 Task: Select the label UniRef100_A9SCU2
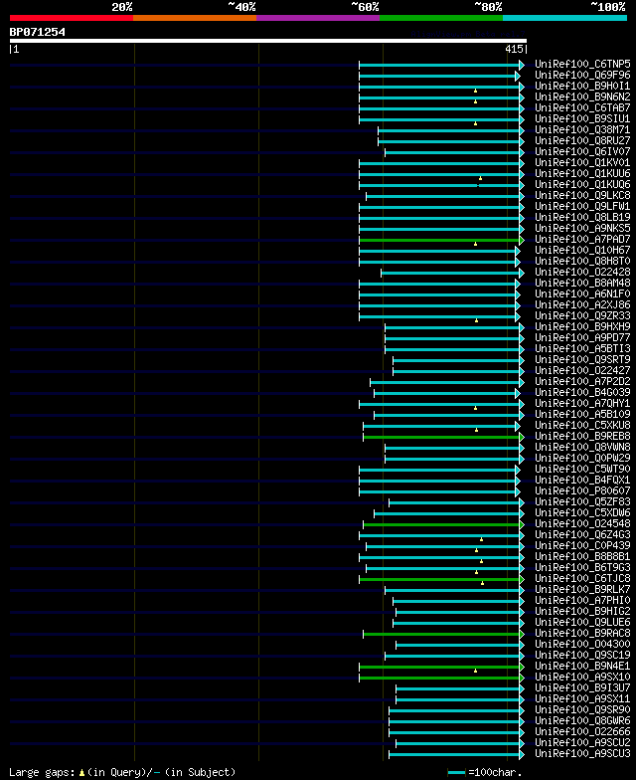click(x=582, y=742)
